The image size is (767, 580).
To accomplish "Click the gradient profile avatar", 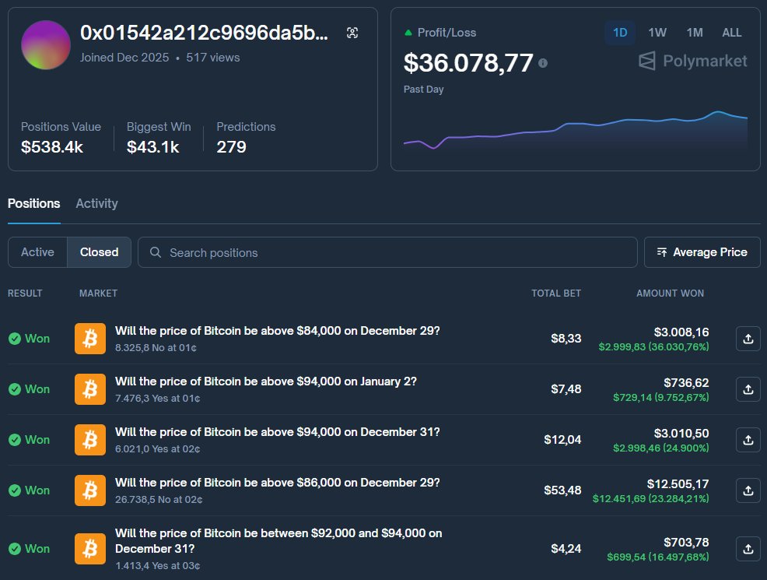I will (x=46, y=45).
